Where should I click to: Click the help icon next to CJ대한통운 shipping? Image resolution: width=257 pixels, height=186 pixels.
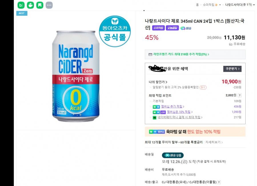[x=219, y=182]
